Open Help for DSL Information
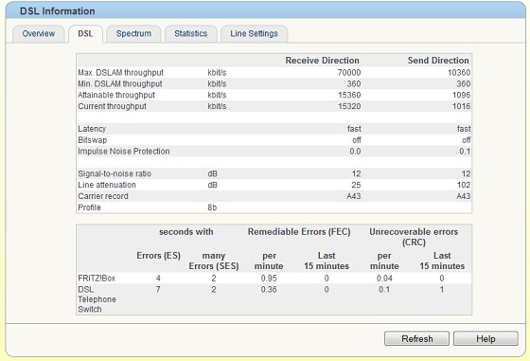 pos(486,338)
